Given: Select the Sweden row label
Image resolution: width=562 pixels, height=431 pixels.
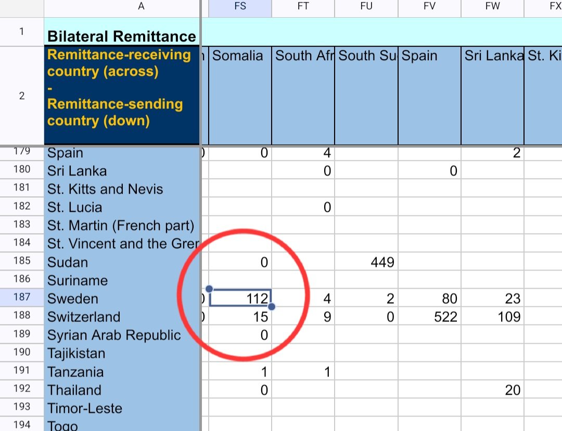Looking at the screenshot, I should [x=122, y=298].
